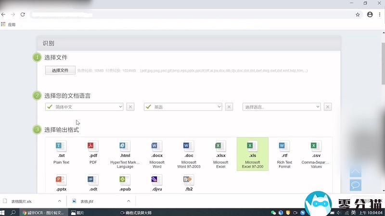Select the .epub output format icon
This screenshot has width=385, height=216.
pos(125,180)
